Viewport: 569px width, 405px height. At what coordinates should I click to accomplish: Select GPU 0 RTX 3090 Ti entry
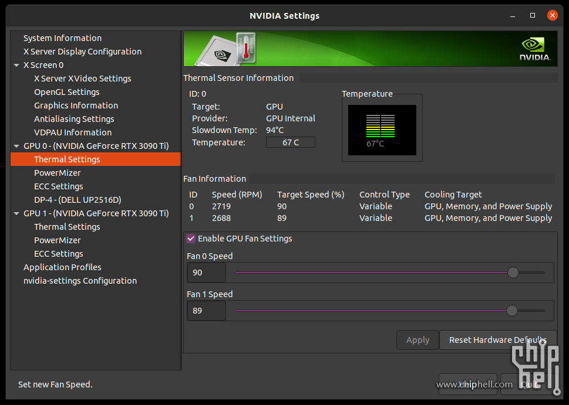[96, 146]
